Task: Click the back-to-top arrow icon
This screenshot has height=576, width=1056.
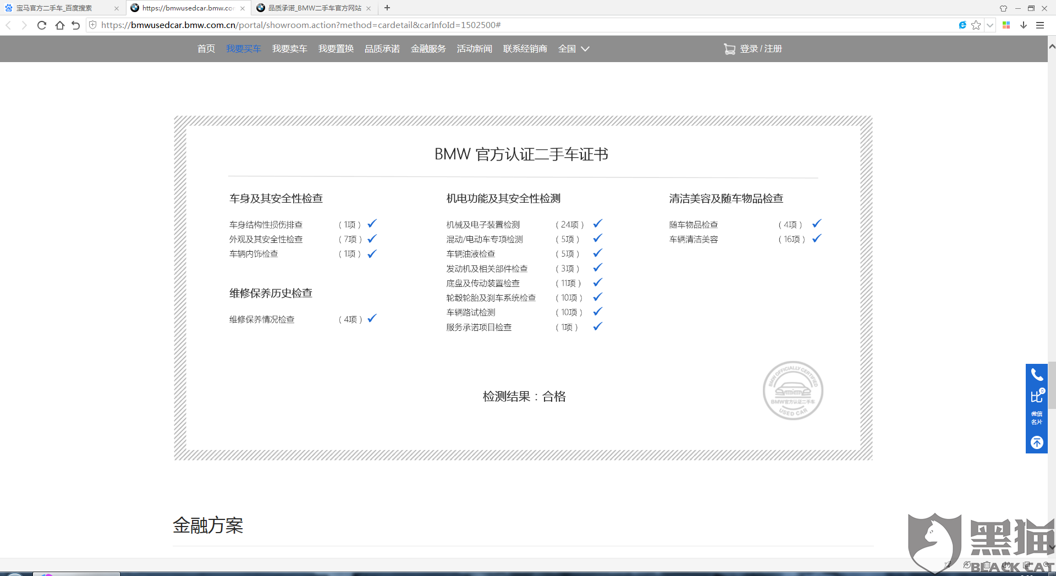Action: 1037,442
